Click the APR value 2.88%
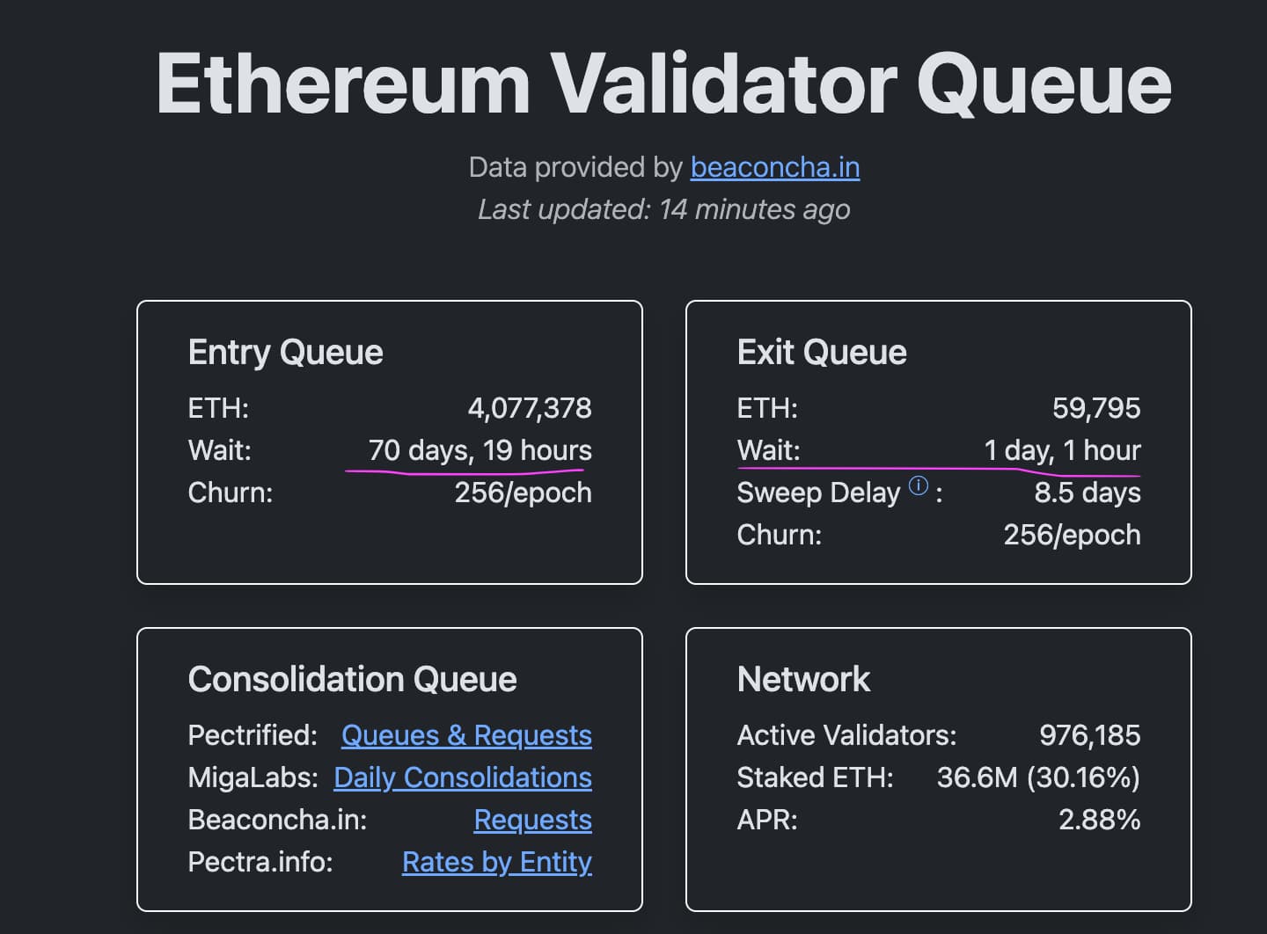1267x934 pixels. pyautogui.click(x=1099, y=820)
